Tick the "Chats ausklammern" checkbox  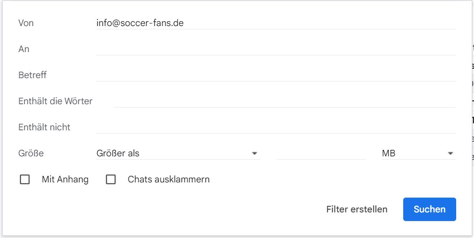[x=111, y=179]
